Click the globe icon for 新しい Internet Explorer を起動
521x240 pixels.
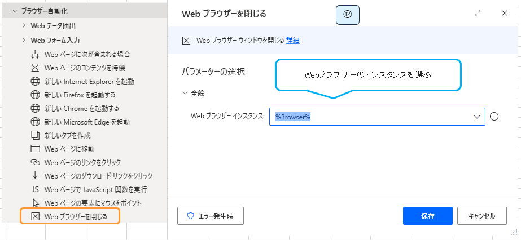pyautogui.click(x=35, y=81)
